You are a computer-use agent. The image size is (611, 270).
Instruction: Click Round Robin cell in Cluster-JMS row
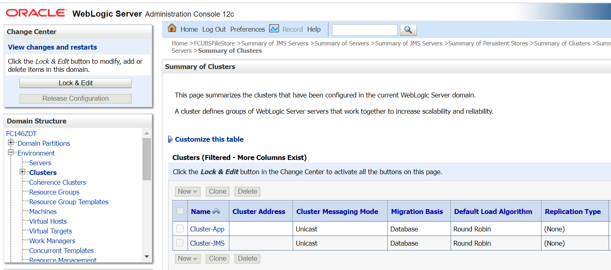coord(472,243)
